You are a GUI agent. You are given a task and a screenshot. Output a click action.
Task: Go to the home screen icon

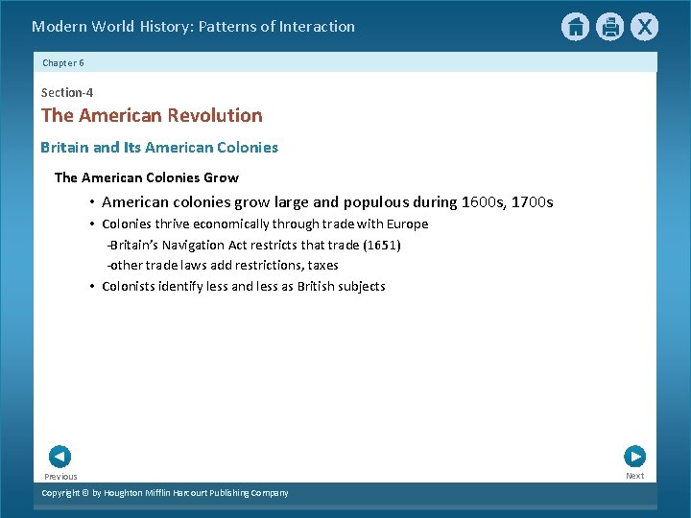(x=575, y=27)
